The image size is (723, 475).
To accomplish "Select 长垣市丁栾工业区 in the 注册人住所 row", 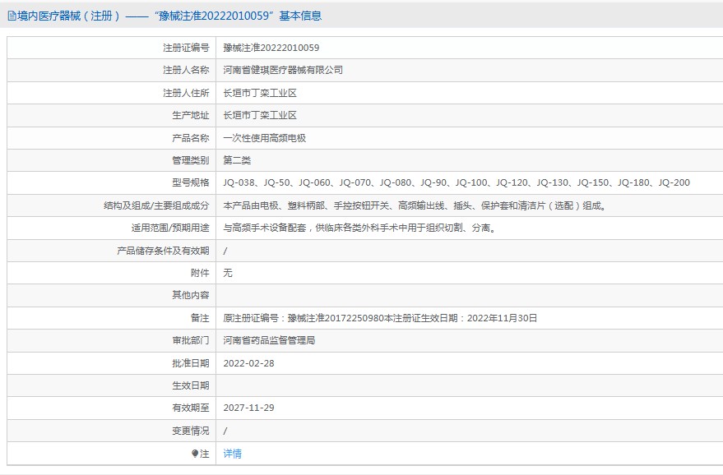I will 260,93.
